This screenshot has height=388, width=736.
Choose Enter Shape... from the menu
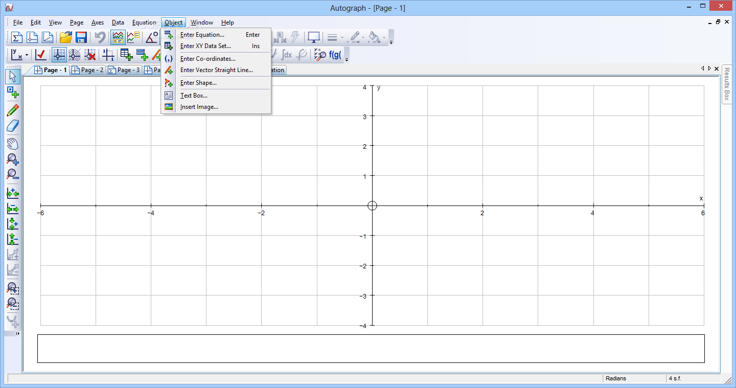(x=216, y=83)
